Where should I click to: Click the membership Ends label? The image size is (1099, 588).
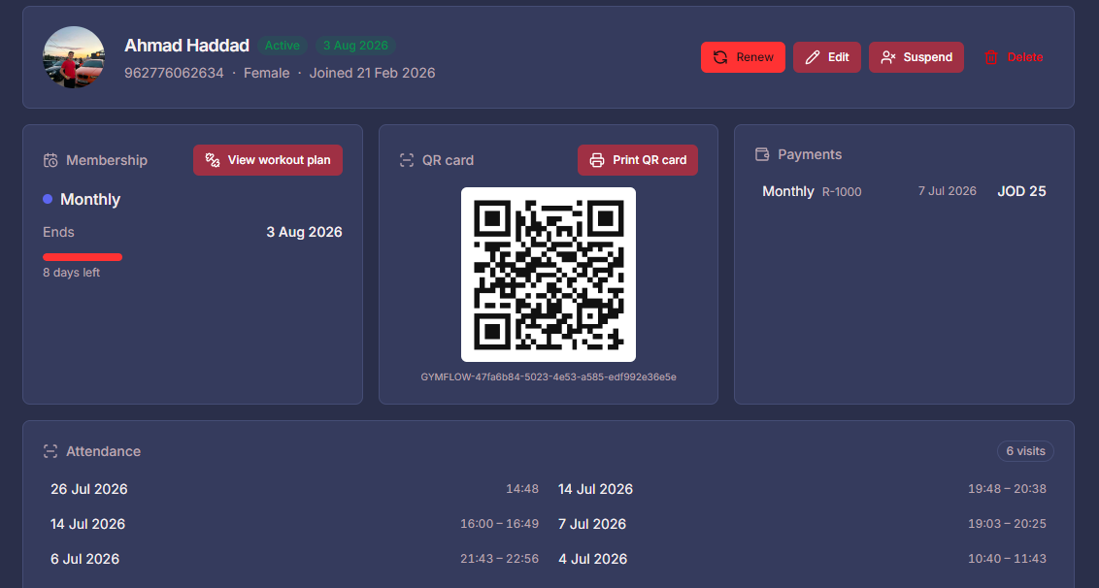(58, 232)
